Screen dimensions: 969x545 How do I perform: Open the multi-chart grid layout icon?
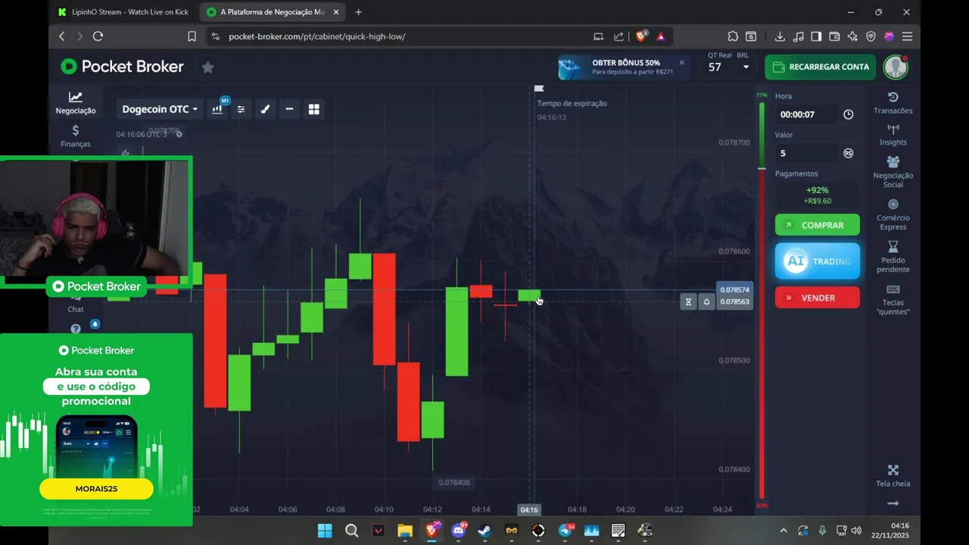[314, 109]
